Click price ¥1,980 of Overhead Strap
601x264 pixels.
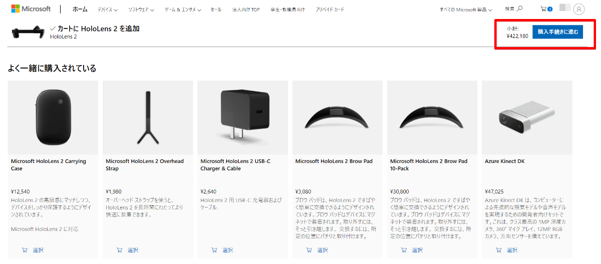[114, 191]
